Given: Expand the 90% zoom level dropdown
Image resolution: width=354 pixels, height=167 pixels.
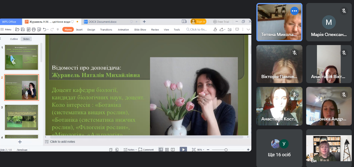Looking at the screenshot, I should point(201,149).
